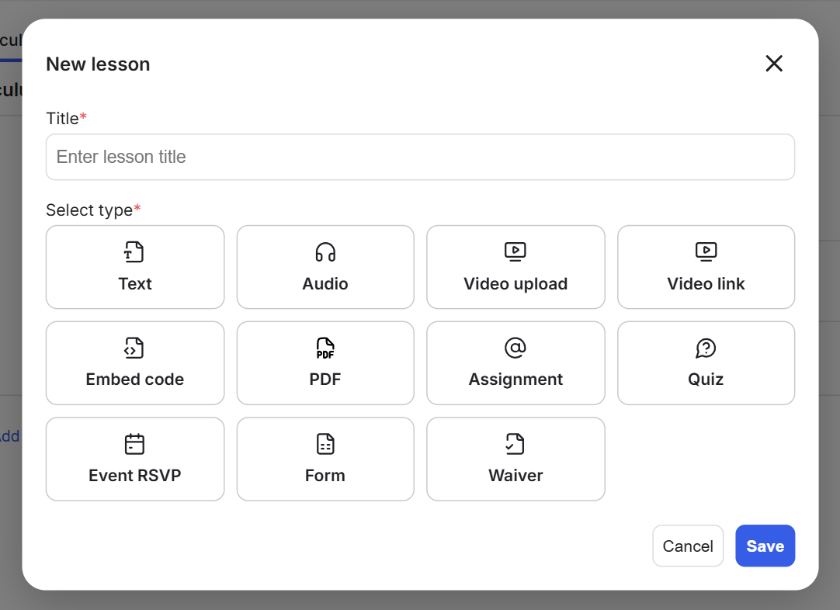Click the Waiver checkmark document icon
Screen dimensions: 840x610
(515, 444)
